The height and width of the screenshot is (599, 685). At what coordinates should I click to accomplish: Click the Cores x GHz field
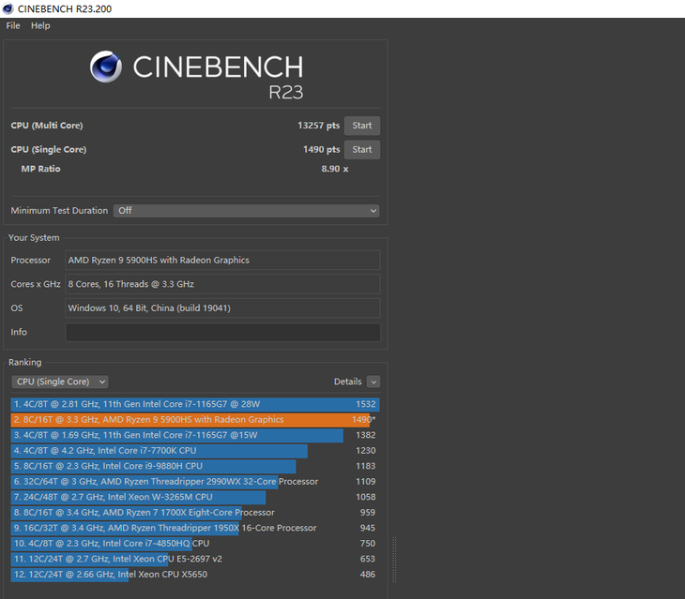point(222,284)
